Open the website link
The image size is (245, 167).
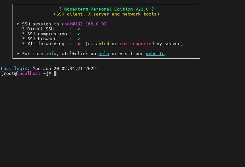[x=155, y=54]
